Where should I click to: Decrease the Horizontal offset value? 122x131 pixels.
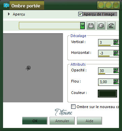(x=116, y=54)
